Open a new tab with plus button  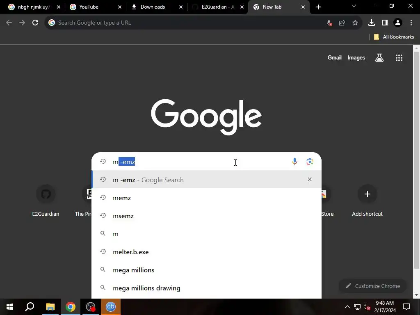point(318,7)
